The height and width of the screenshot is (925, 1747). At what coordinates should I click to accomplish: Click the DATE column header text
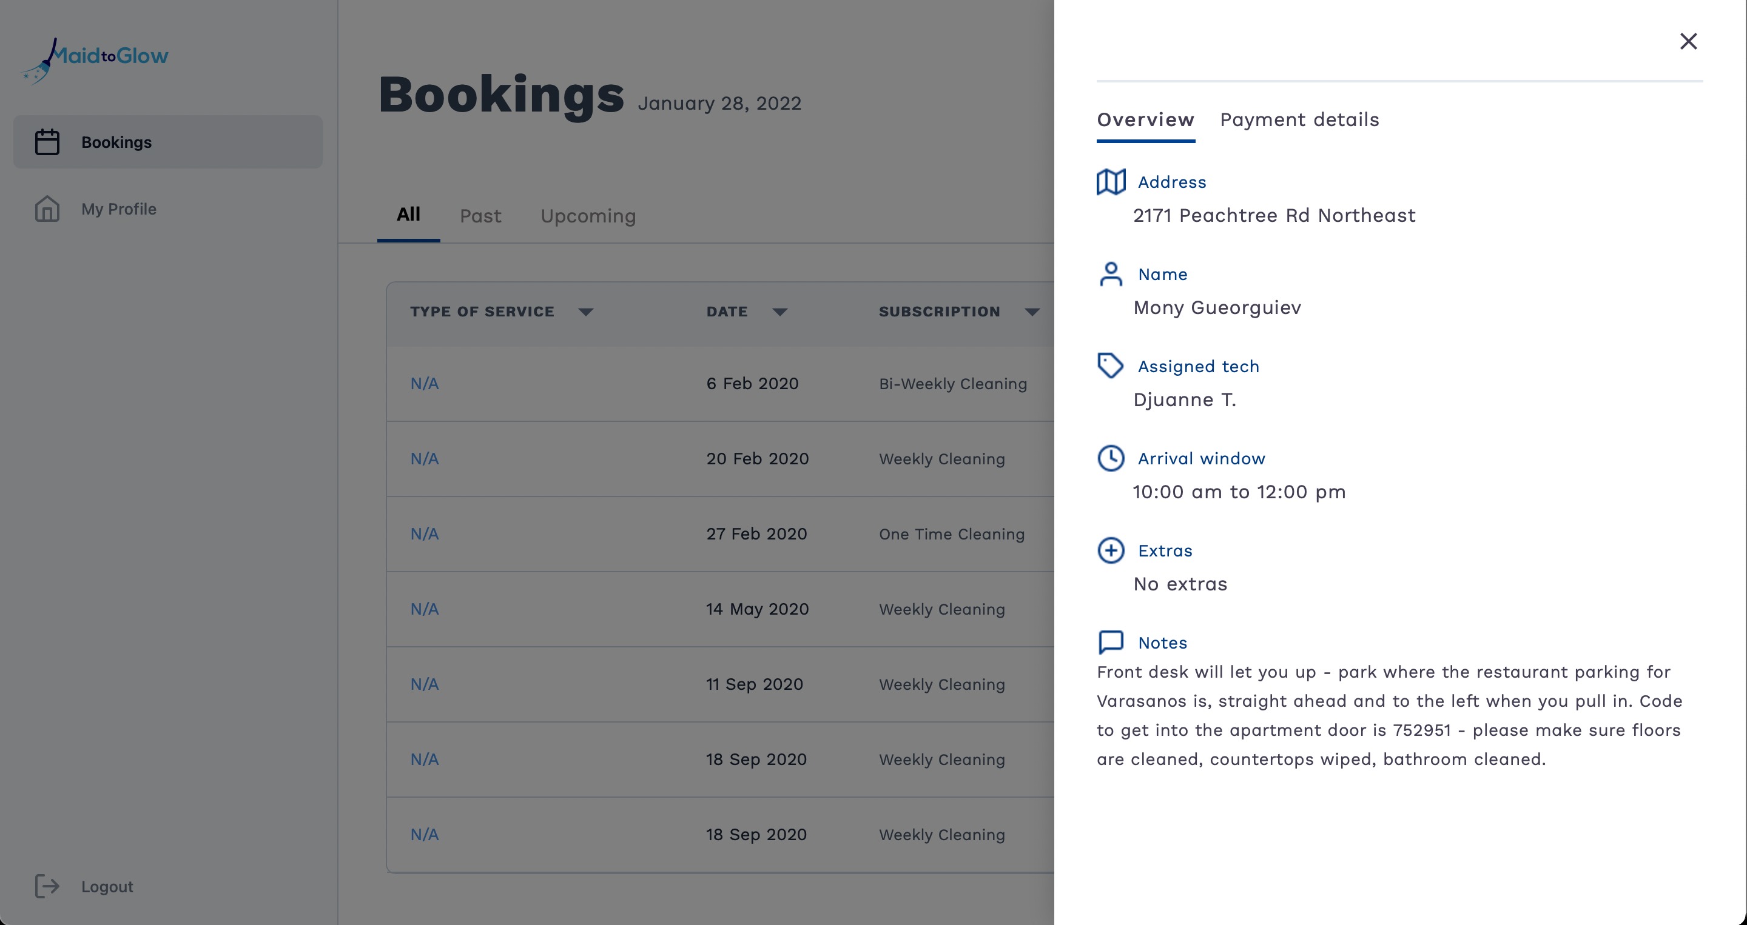coord(727,312)
